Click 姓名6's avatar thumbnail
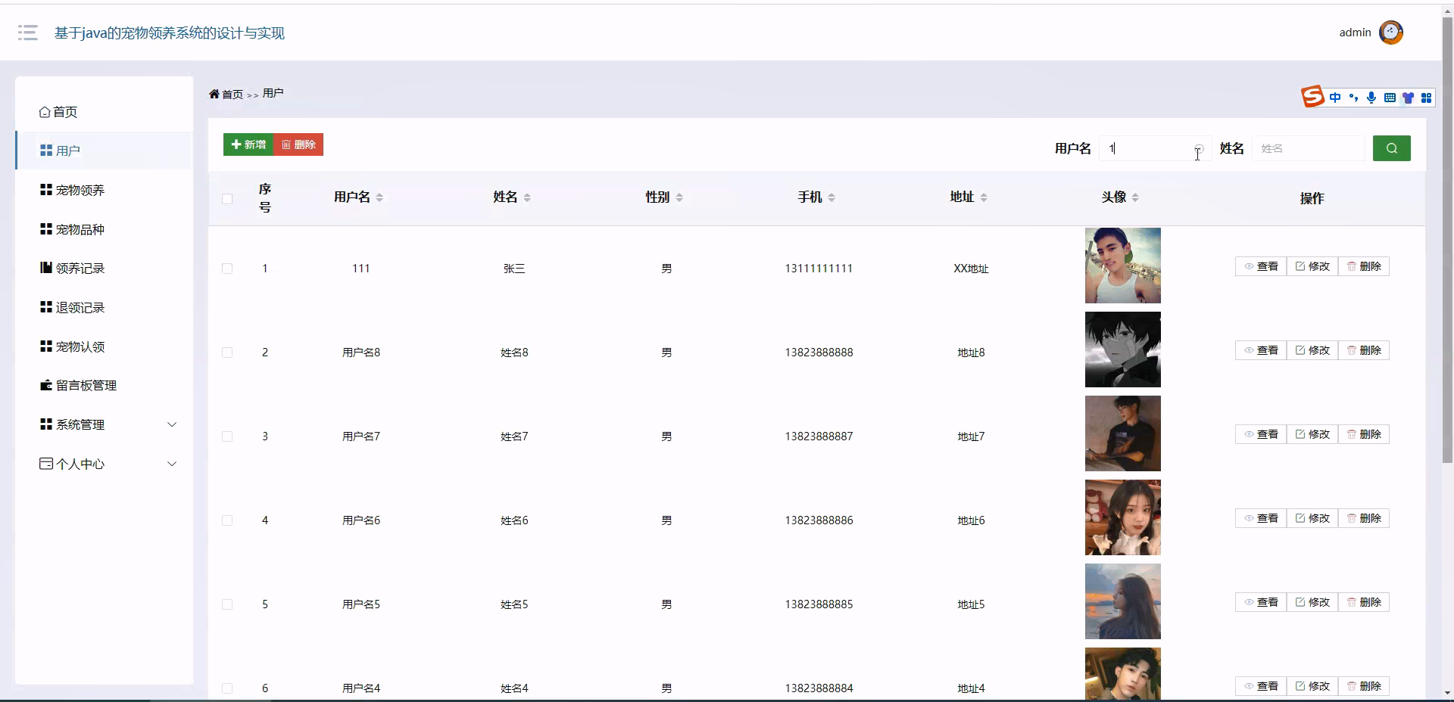Screen dimensions: 1454x702 tap(1122, 517)
